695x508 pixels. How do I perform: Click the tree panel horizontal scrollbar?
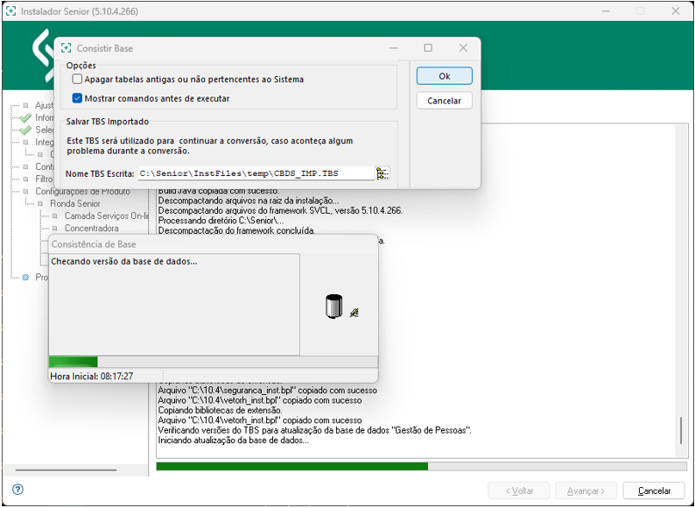tap(66, 469)
